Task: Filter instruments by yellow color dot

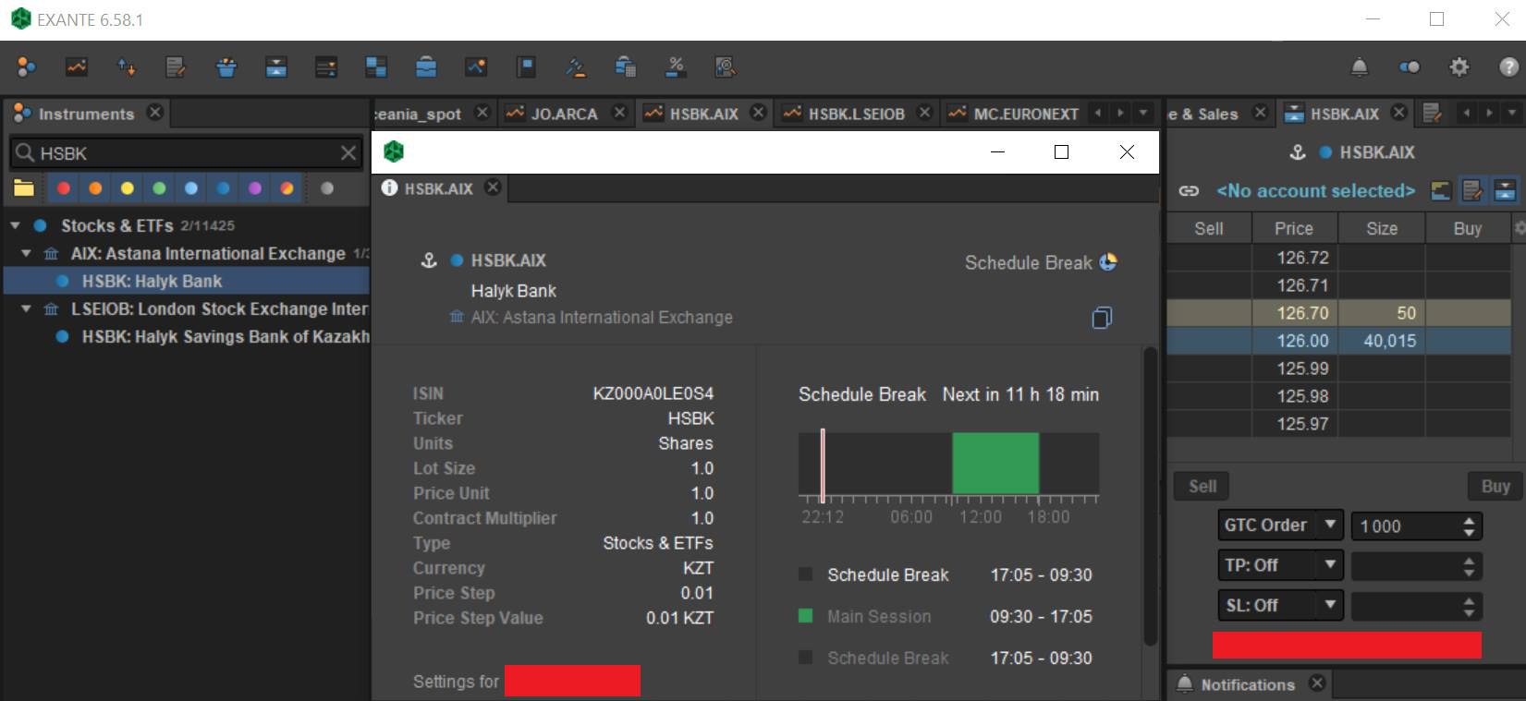Action: pos(128,188)
